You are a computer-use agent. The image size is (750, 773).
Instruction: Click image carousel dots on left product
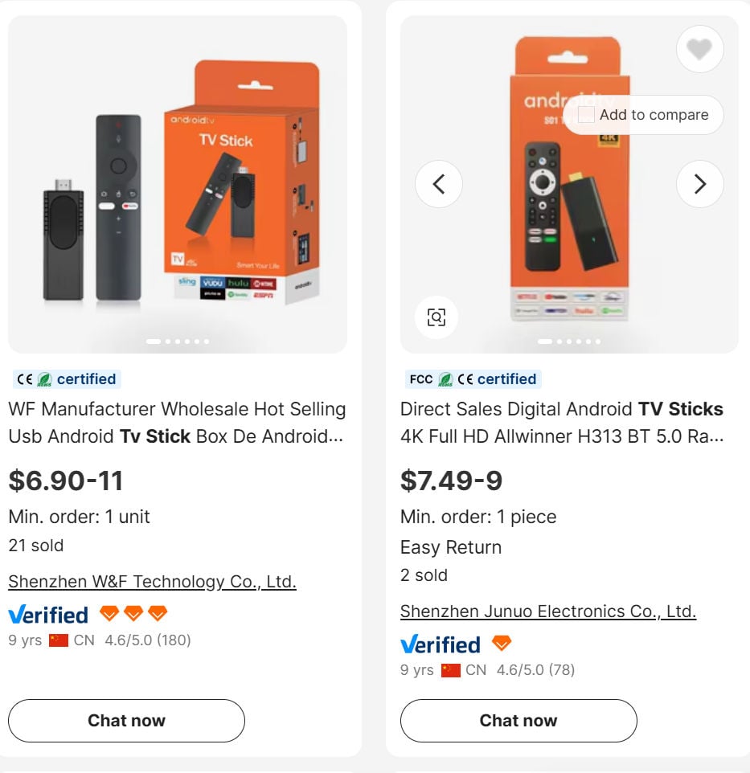pos(178,342)
